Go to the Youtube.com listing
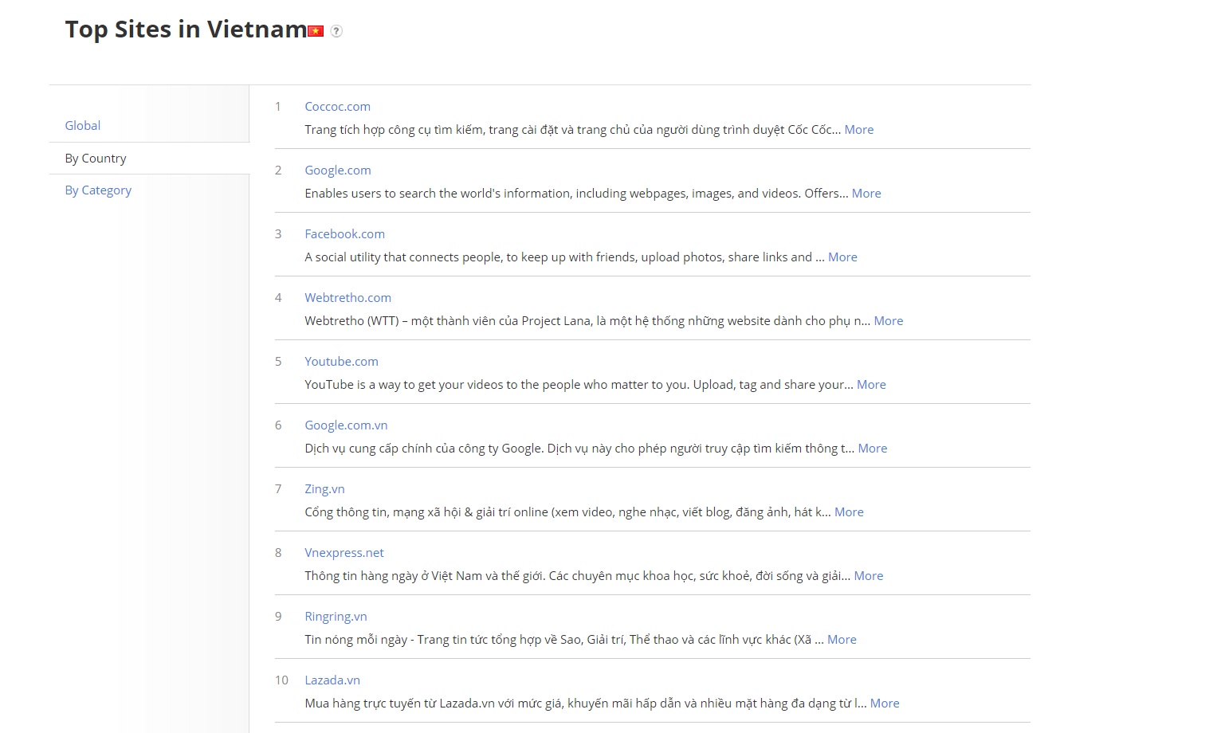Image resolution: width=1221 pixels, height=733 pixels. tap(341, 362)
